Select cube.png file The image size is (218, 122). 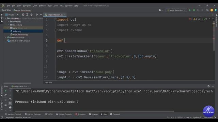pos(17,31)
